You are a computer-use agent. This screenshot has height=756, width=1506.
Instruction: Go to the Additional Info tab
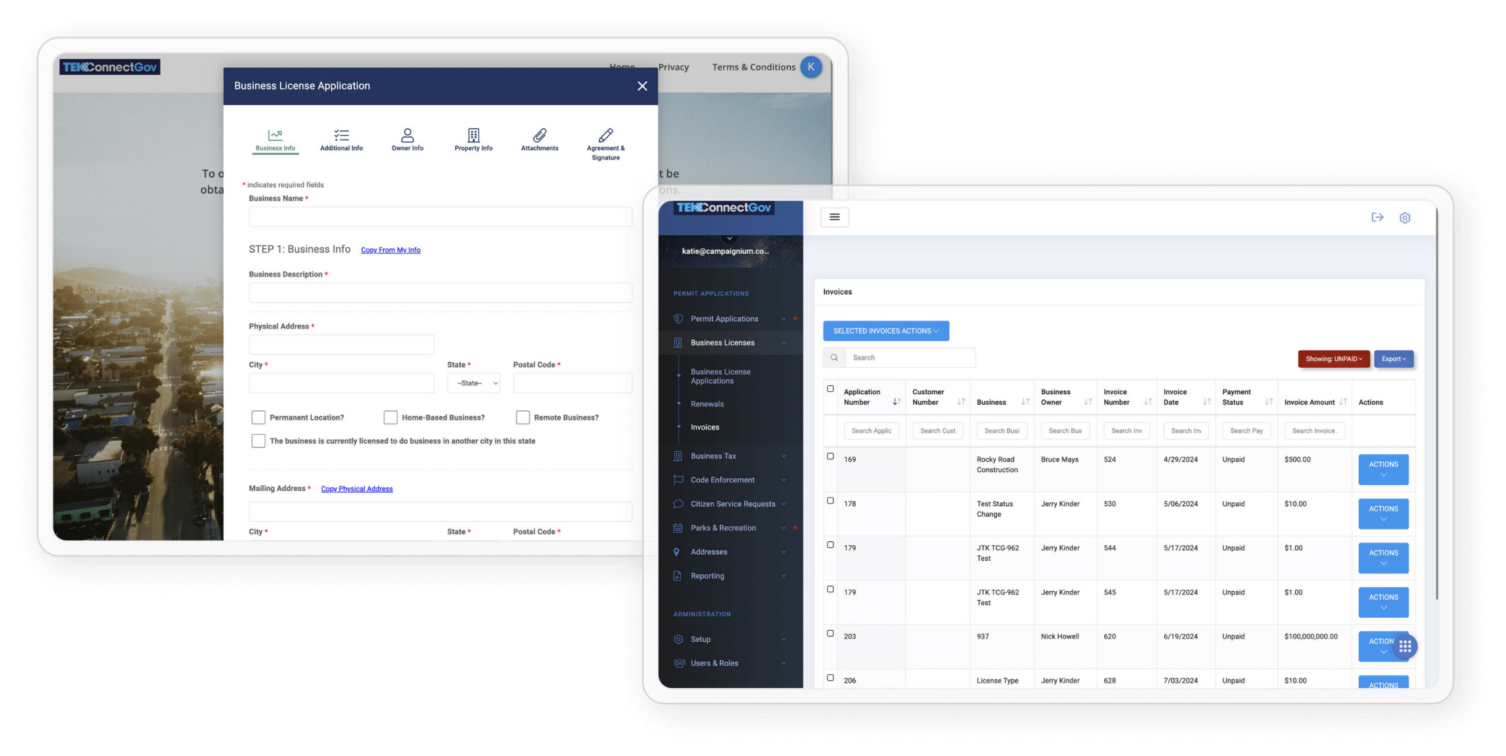(x=341, y=141)
